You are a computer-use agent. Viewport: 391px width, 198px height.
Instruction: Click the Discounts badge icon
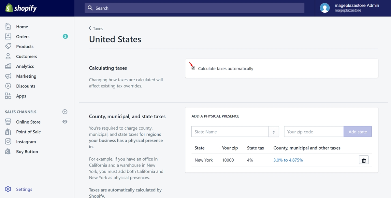click(x=8, y=86)
